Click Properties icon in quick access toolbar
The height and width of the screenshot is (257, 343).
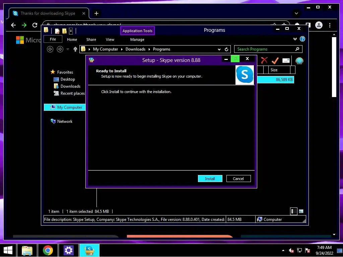point(57,31)
